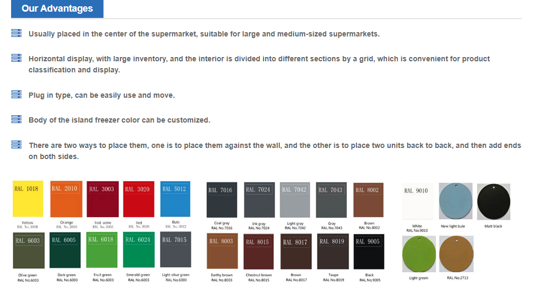
Task: Open the Our Advantages tab
Action: [x=57, y=9]
